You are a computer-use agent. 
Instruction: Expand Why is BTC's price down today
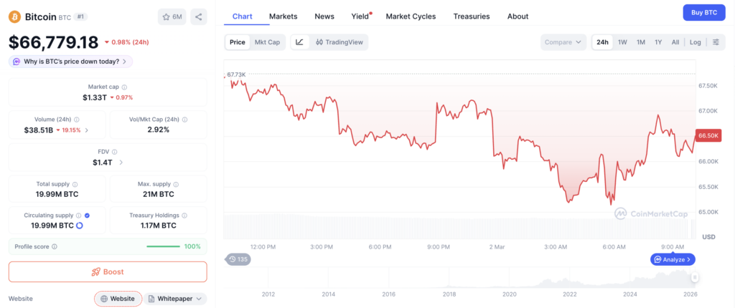(x=71, y=62)
